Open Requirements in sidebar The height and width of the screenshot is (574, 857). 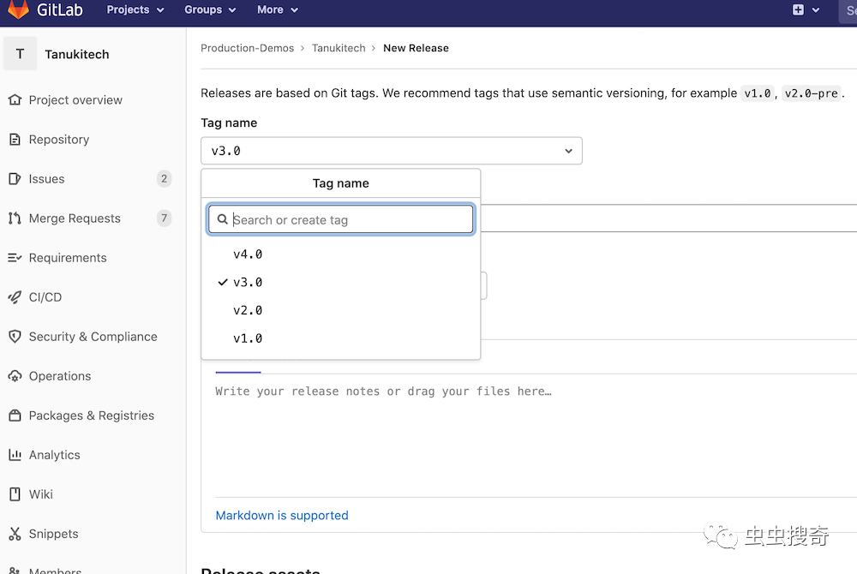point(68,258)
